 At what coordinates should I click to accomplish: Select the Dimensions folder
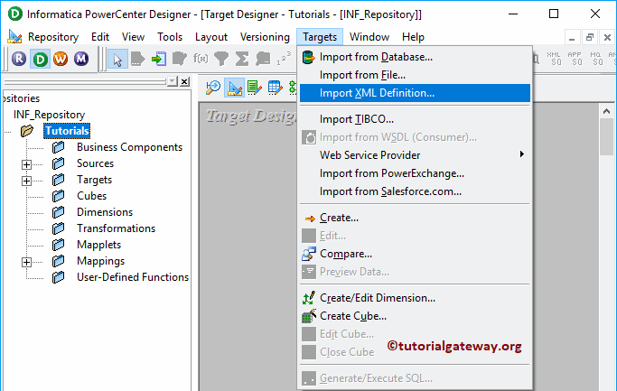105,212
